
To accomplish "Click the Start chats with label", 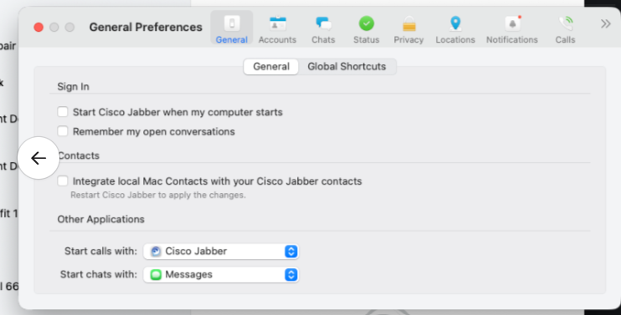I will (x=99, y=275).
